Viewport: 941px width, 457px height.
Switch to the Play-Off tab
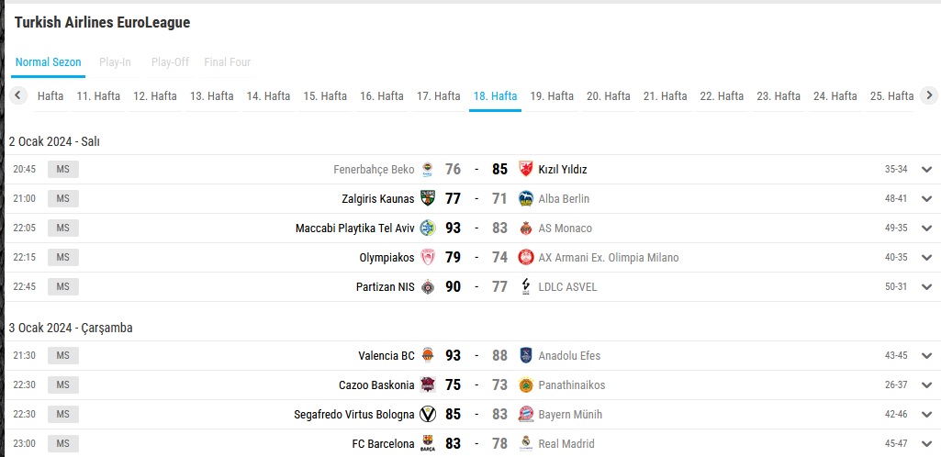pyautogui.click(x=170, y=62)
